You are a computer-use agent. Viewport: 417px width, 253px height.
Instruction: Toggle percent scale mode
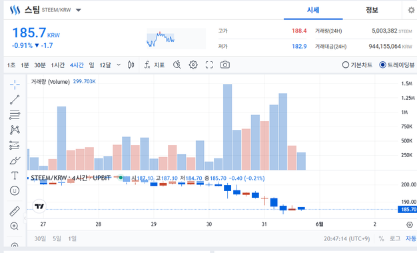point(382,238)
